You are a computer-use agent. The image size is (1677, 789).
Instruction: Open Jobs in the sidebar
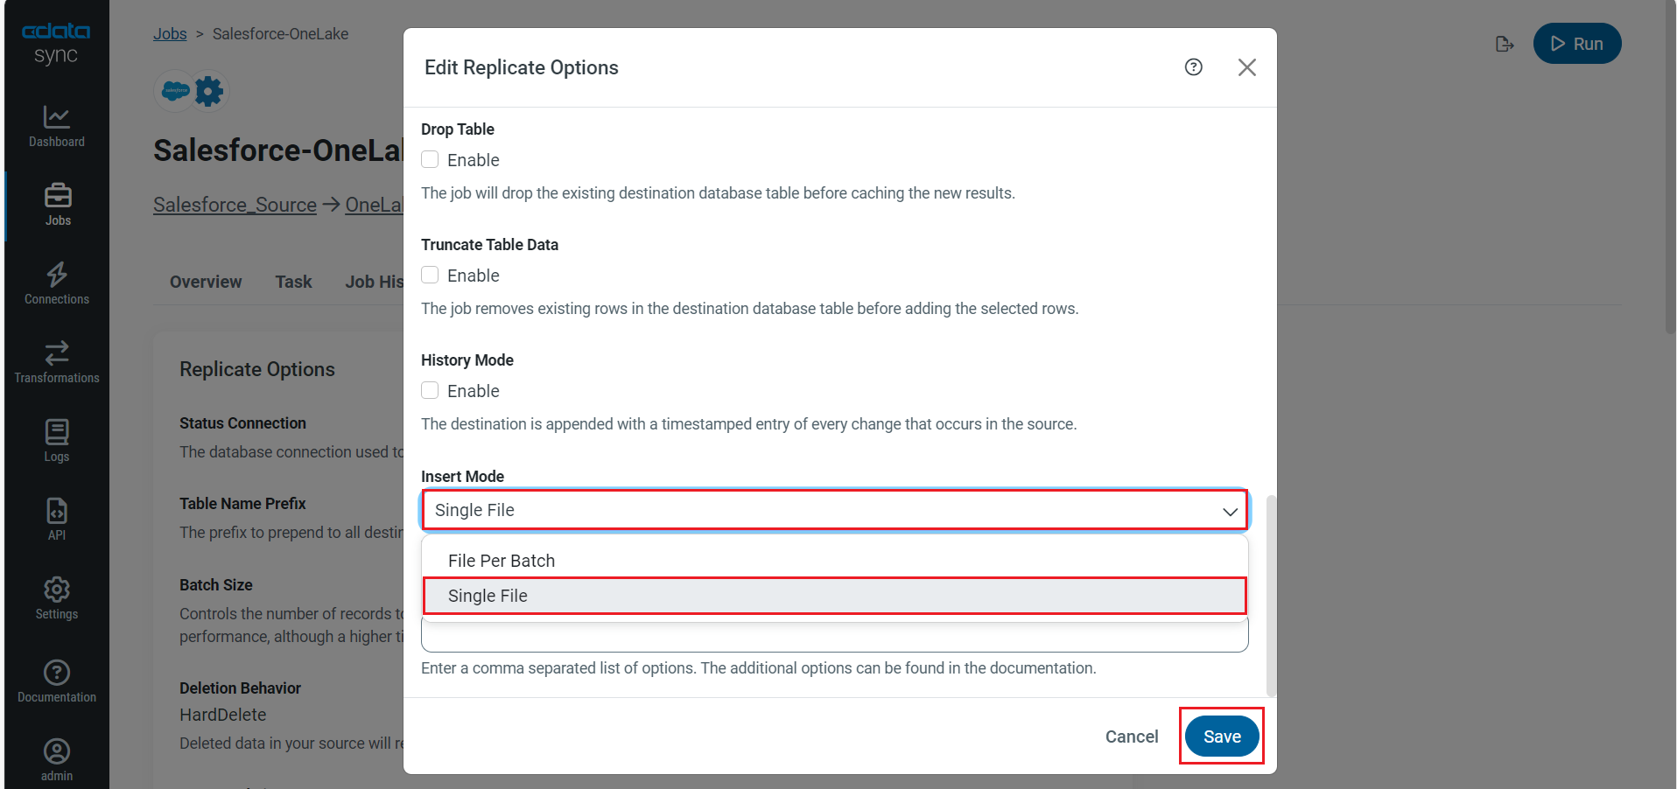point(58,206)
